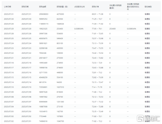Click the quantity cell 107800
The height and width of the screenshot is (124, 162).
[x=60, y=116]
